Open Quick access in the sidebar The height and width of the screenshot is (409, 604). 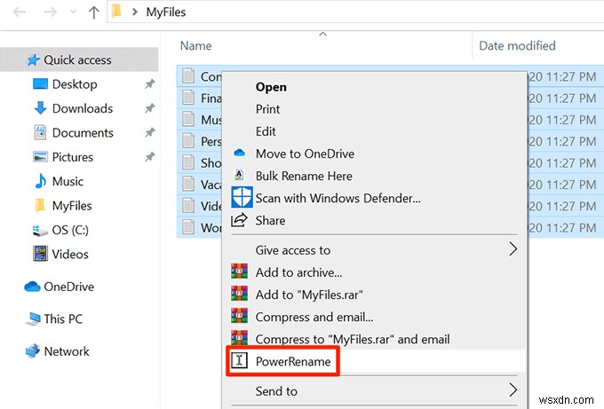(77, 60)
